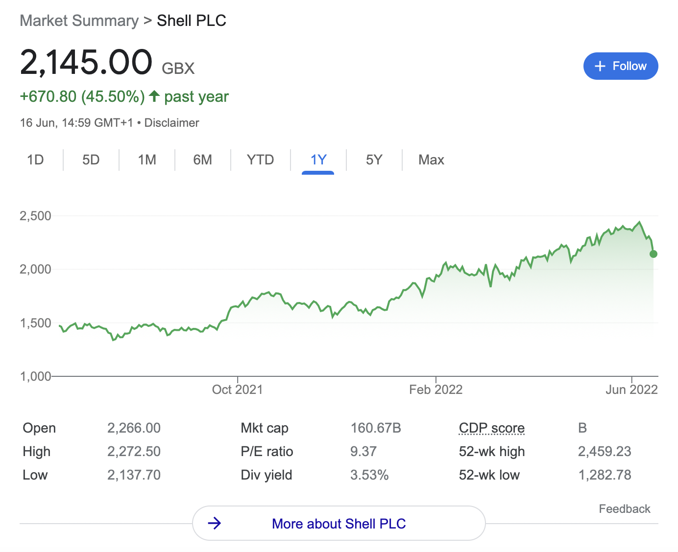Click the High value 2,272.50
This screenshot has height=552, width=678.
(x=134, y=452)
